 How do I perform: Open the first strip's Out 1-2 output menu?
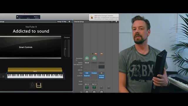click(87, 84)
